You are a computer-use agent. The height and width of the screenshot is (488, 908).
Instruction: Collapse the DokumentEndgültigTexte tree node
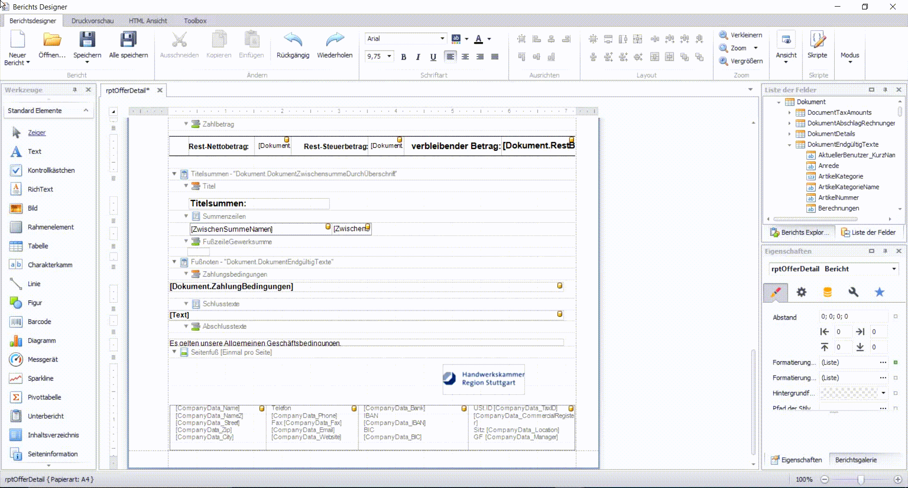pyautogui.click(x=789, y=145)
